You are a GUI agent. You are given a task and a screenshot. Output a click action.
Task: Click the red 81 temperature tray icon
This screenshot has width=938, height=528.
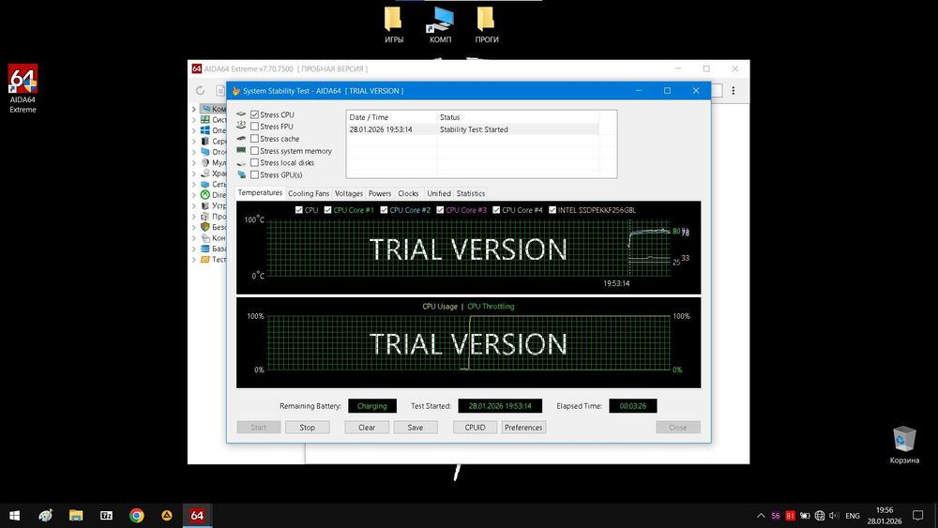coord(790,516)
